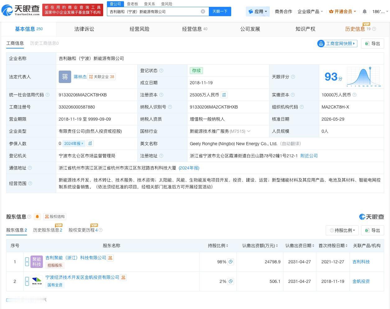
Task: Expand row 宁波经济技术开发区金帆投资 plus button
Action: [x=27, y=281]
